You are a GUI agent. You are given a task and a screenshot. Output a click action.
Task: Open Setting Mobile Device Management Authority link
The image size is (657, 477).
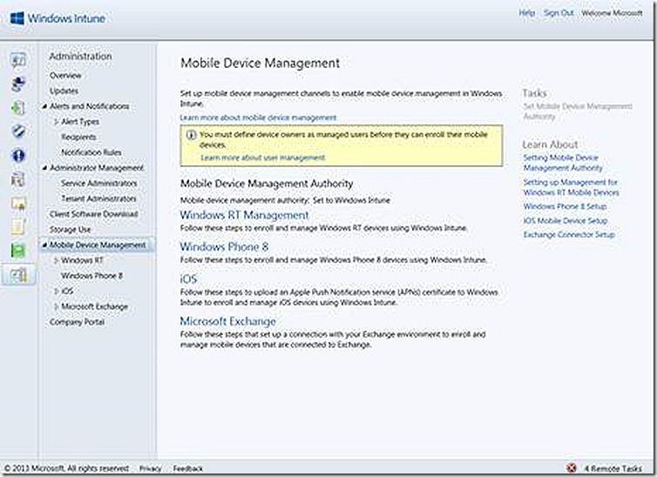click(x=563, y=163)
